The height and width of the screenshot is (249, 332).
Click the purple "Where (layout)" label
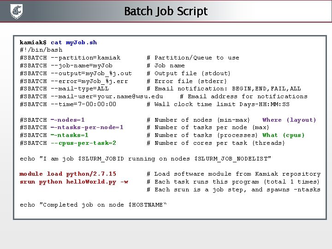tap(289, 120)
